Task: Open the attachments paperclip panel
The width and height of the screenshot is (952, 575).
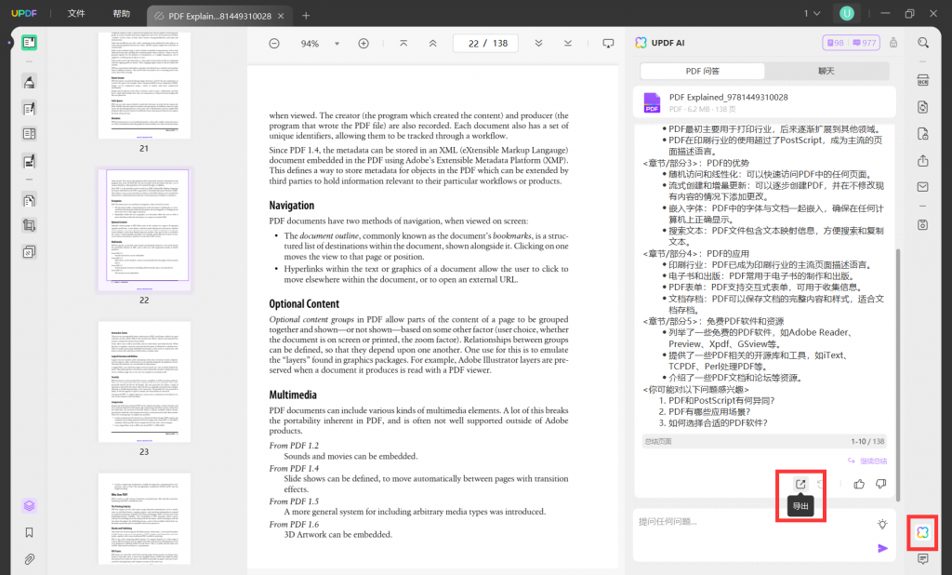Action: (x=29, y=559)
